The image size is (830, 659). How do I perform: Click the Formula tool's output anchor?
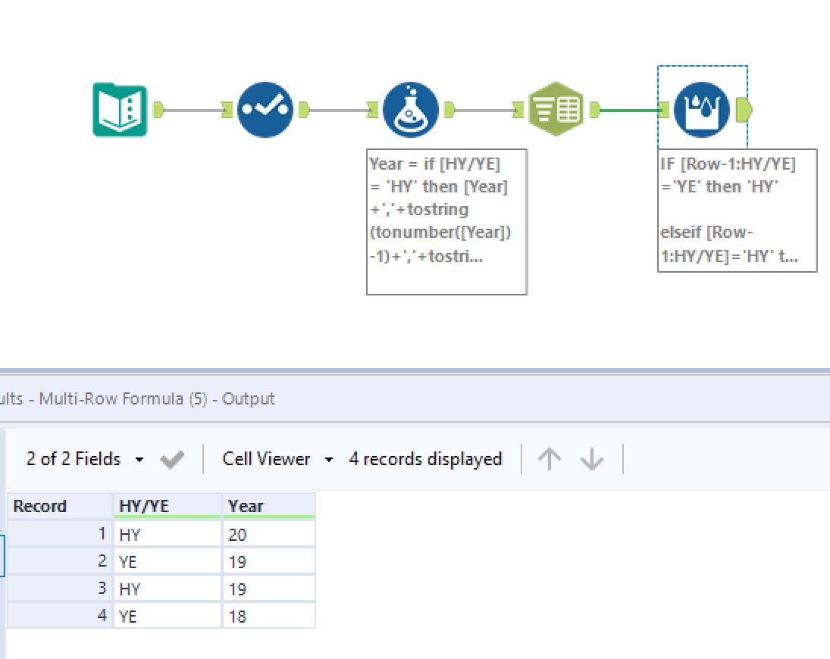coord(446,109)
